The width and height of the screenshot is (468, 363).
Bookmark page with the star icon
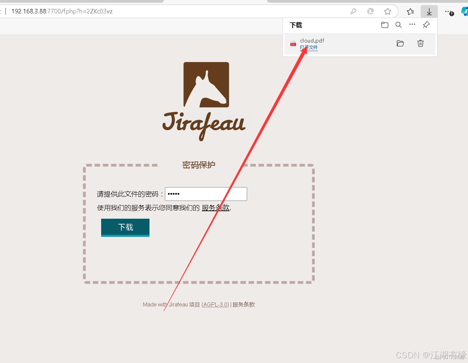388,11
